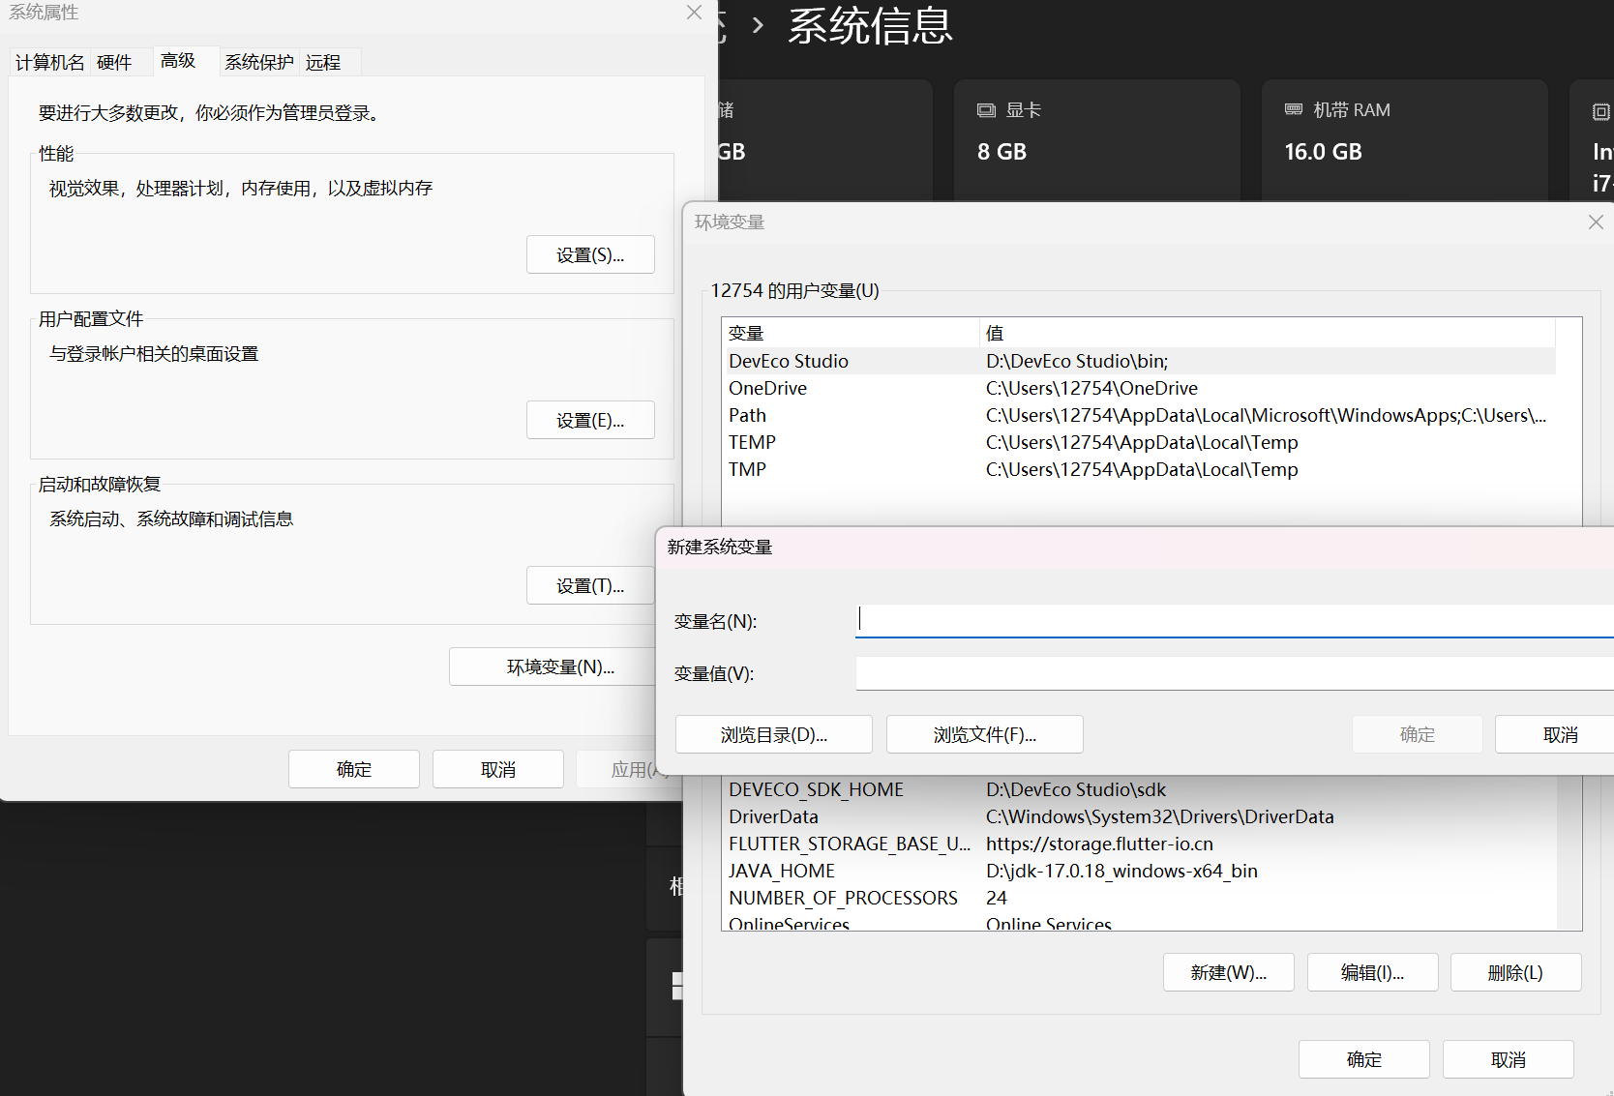The image size is (1614, 1096).
Task: Select NUMBER_OF_PROCESSORS system variable
Action: pos(1140,898)
